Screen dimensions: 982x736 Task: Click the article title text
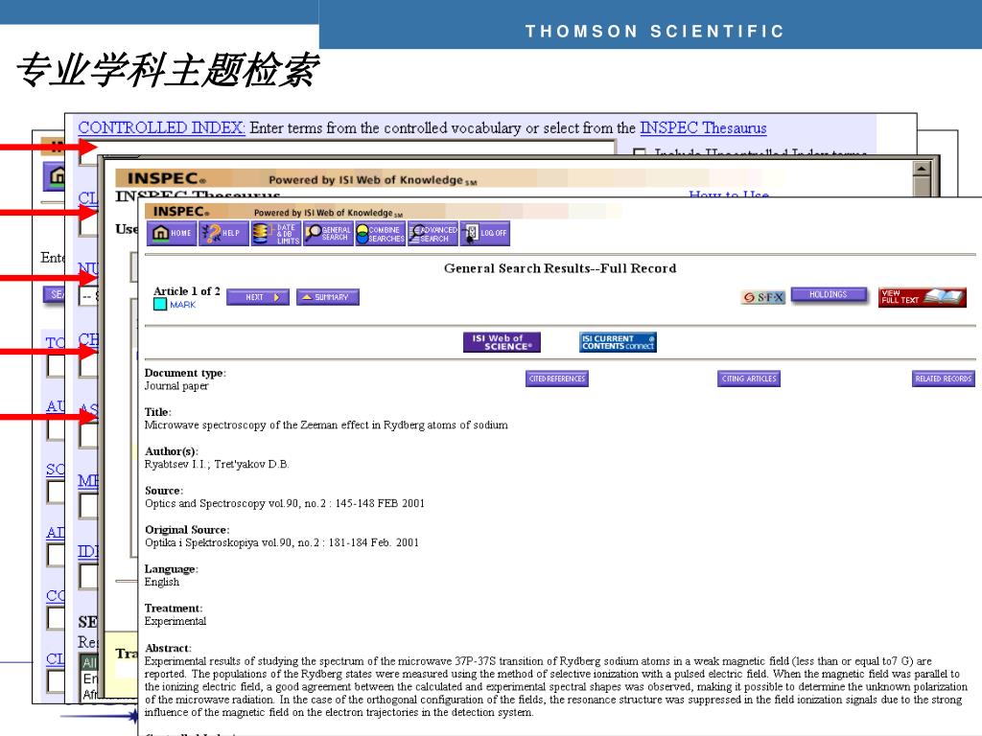pyautogui.click(x=326, y=425)
